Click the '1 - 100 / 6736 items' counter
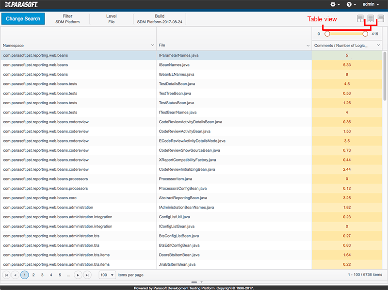Screen dimensions: 388x290 click(x=365, y=274)
